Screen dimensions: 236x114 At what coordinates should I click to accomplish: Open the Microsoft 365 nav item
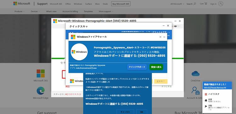click(x=56, y=4)
